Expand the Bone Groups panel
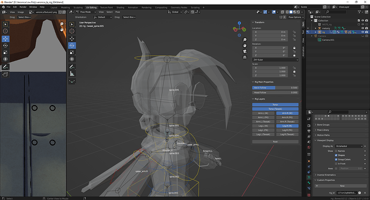Image resolution: width=370 pixels, height=200 pixels. (323, 125)
